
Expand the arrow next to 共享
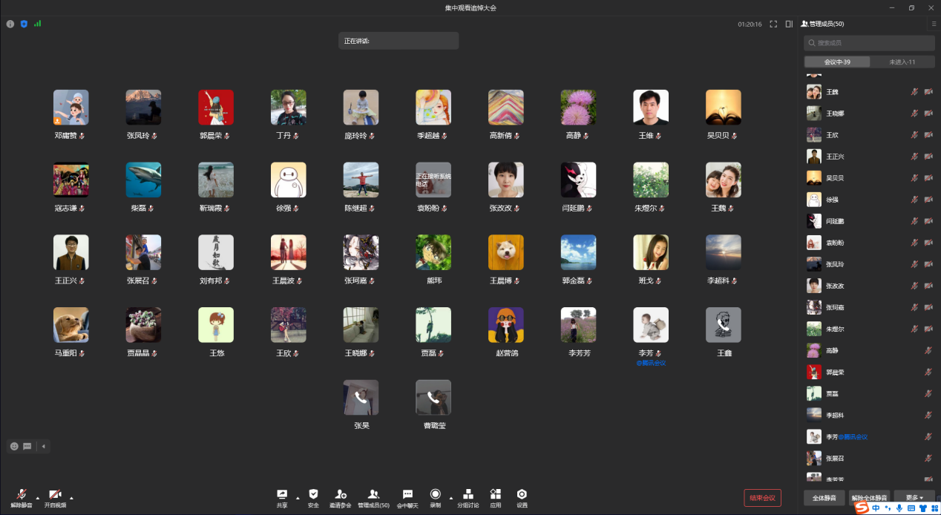pos(298,498)
